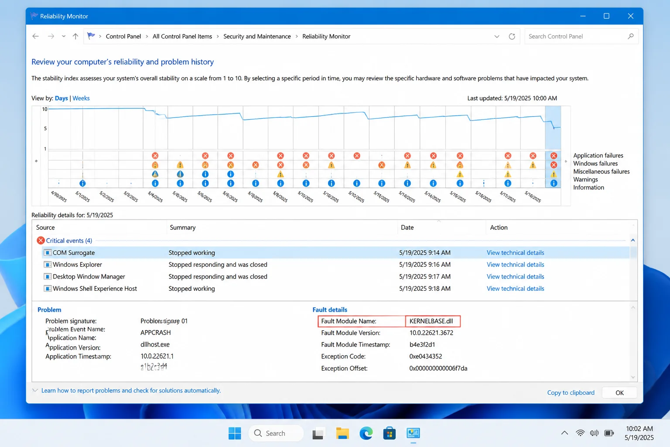
Task: Click warning icon in highlighted 5/19 column
Action: [x=554, y=174]
